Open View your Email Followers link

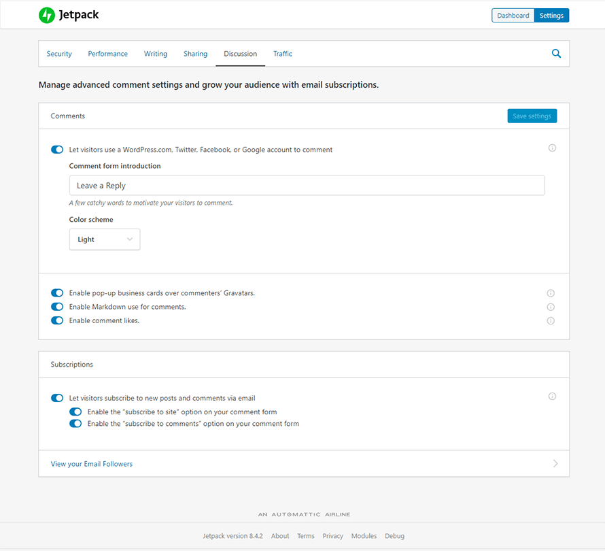(92, 464)
